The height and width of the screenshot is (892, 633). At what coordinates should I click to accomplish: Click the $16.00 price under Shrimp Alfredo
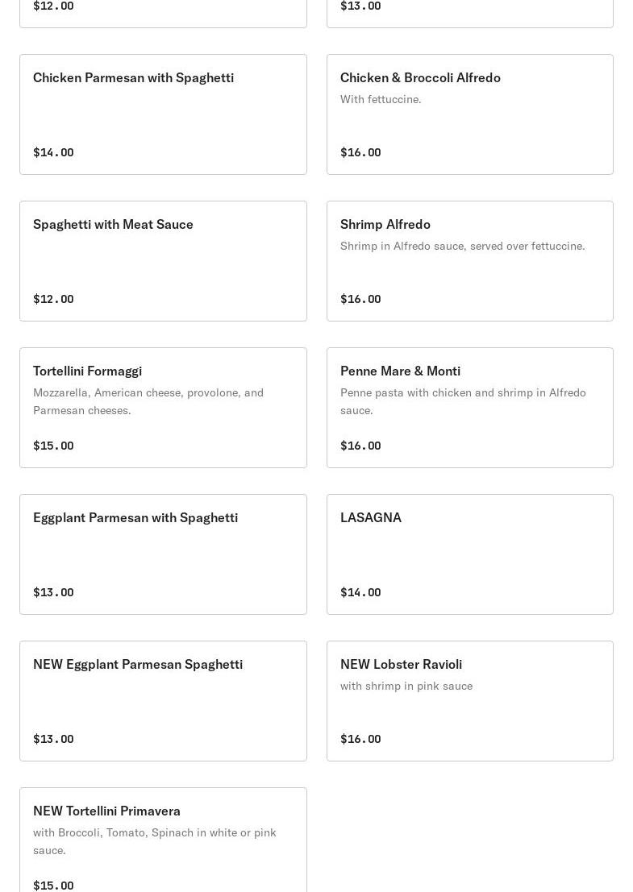tap(360, 299)
